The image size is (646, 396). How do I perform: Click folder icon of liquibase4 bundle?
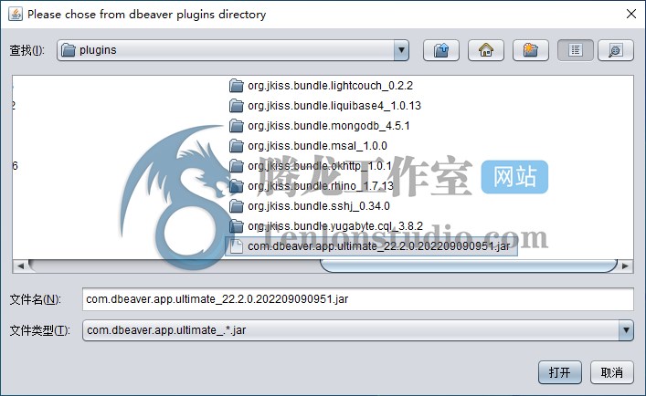tap(237, 106)
